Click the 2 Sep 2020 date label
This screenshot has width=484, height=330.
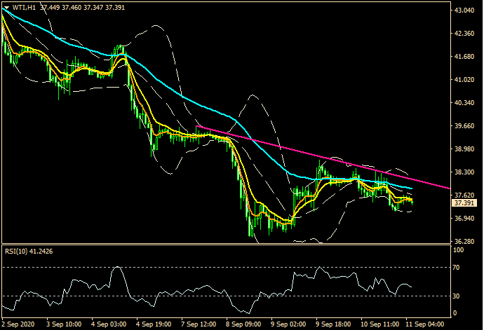click(18, 325)
